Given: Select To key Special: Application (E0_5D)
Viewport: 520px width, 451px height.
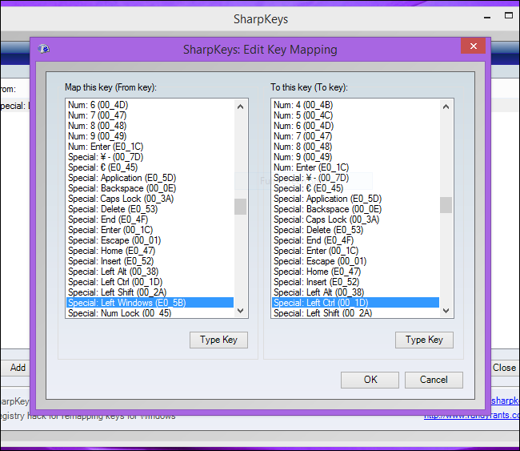Looking at the screenshot, I should pos(355,199).
